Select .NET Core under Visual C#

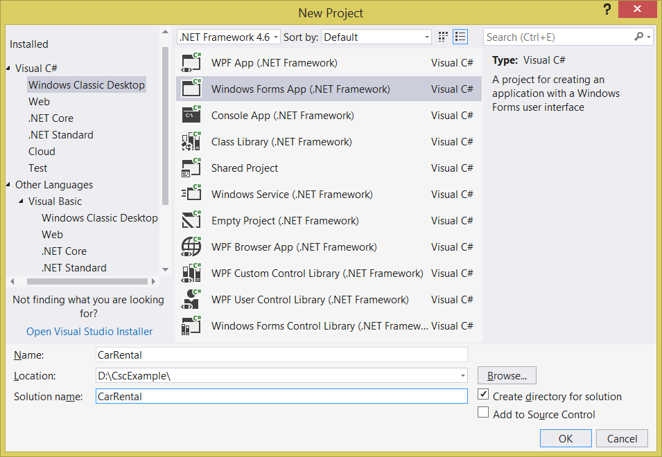(x=51, y=118)
